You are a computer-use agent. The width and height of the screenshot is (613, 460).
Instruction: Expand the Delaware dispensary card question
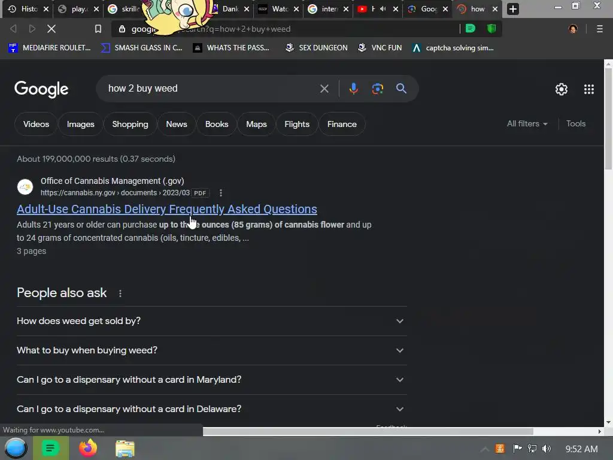[x=212, y=409]
